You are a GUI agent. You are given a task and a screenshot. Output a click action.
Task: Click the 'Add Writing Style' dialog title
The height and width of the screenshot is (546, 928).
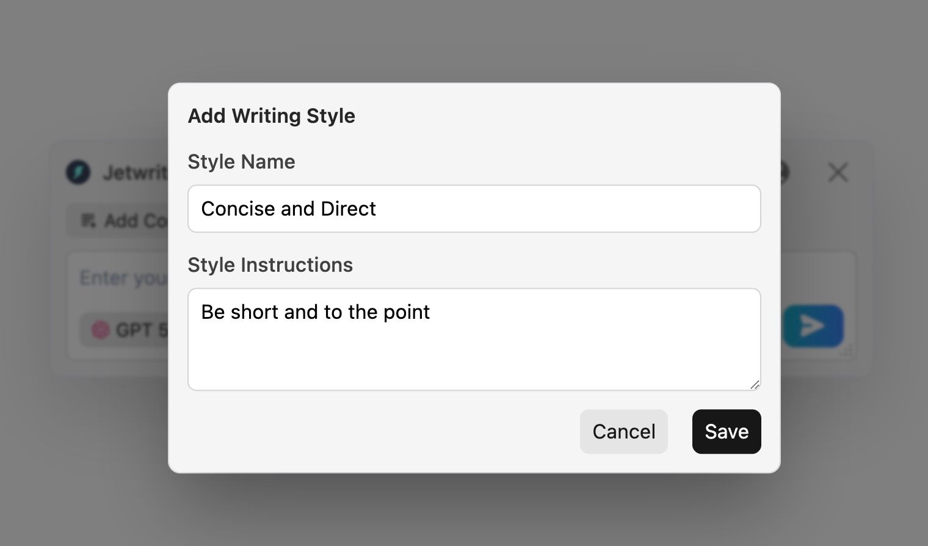click(x=272, y=115)
